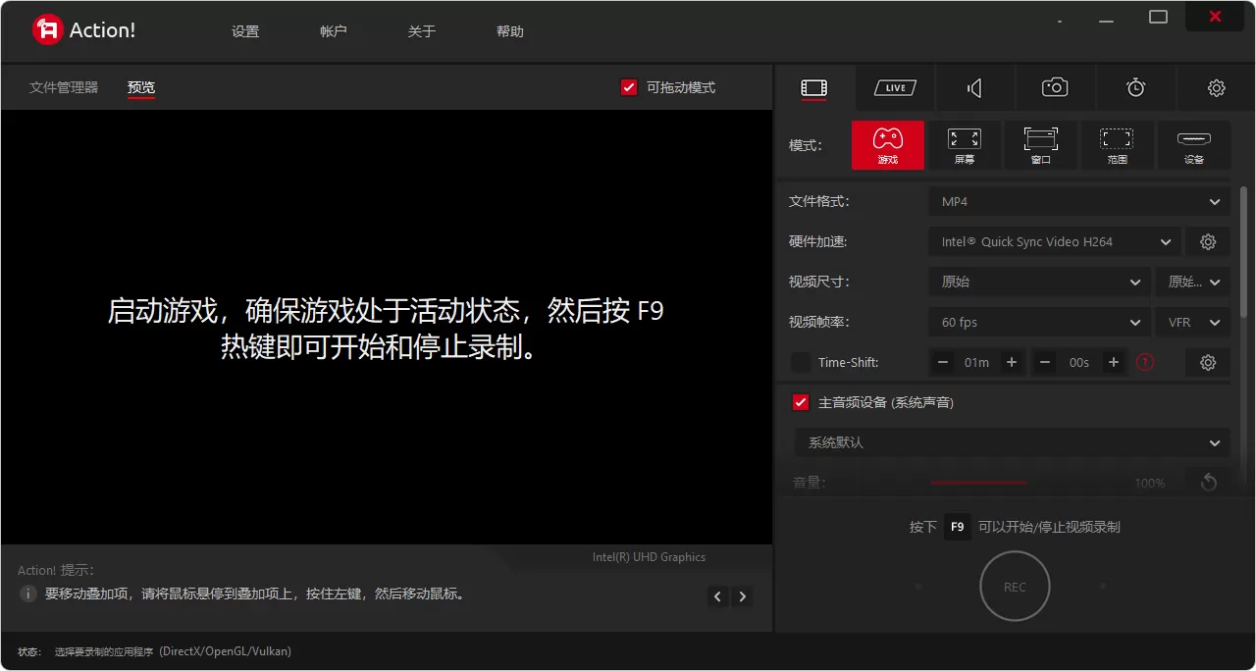The image size is (1256, 671).
Task: Open the 视频帧率 60 fps dropdown
Action: coord(1038,322)
